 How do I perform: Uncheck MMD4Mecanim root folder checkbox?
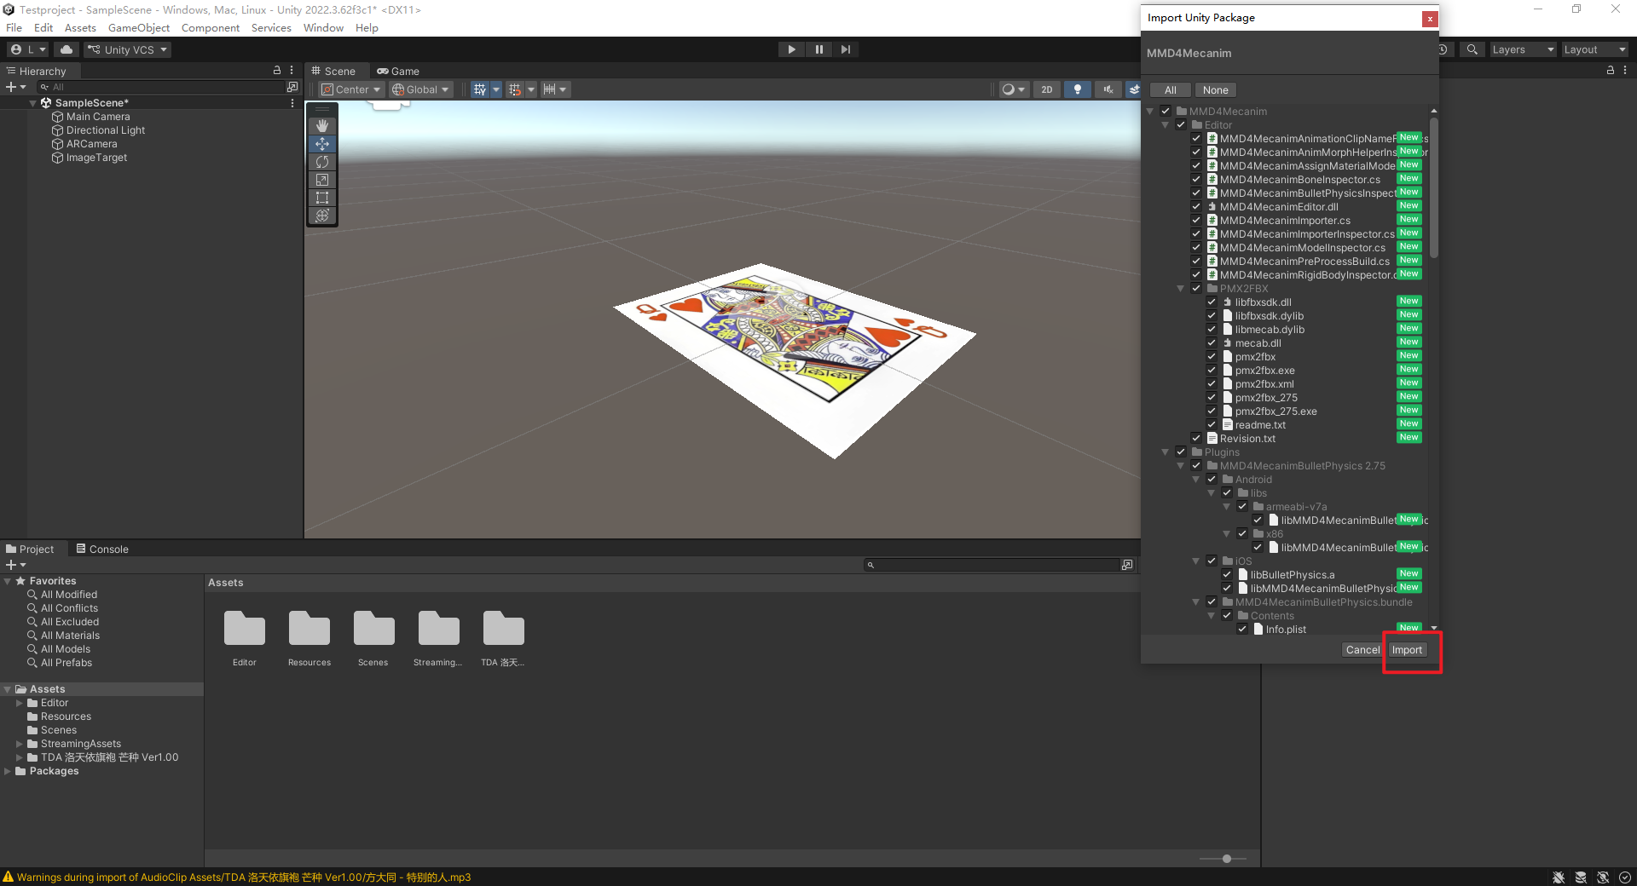coord(1166,112)
